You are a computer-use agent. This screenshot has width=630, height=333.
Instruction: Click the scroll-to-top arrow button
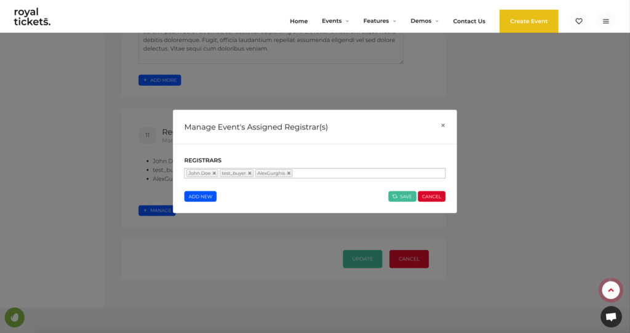611,290
